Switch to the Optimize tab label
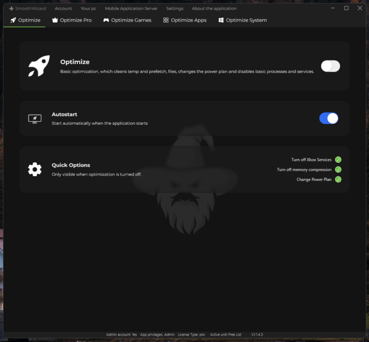The width and height of the screenshot is (369, 342). tap(29, 20)
